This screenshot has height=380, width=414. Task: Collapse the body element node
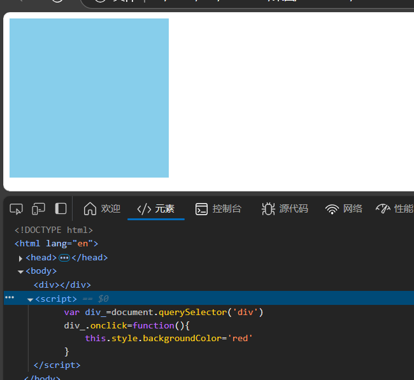tap(20, 272)
